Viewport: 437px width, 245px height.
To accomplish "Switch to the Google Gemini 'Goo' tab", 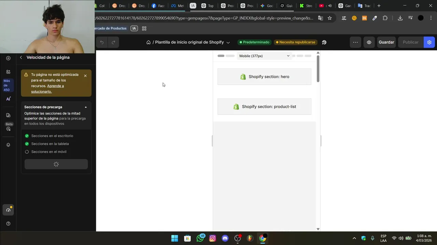I will [267, 6].
